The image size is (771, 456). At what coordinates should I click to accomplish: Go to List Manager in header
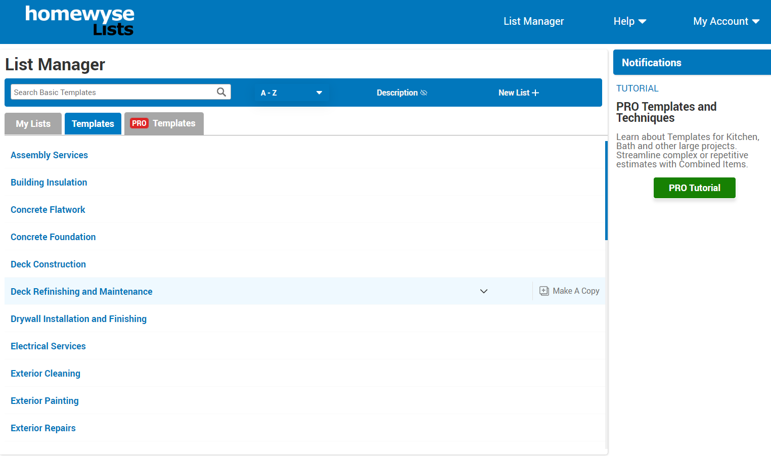(x=533, y=21)
